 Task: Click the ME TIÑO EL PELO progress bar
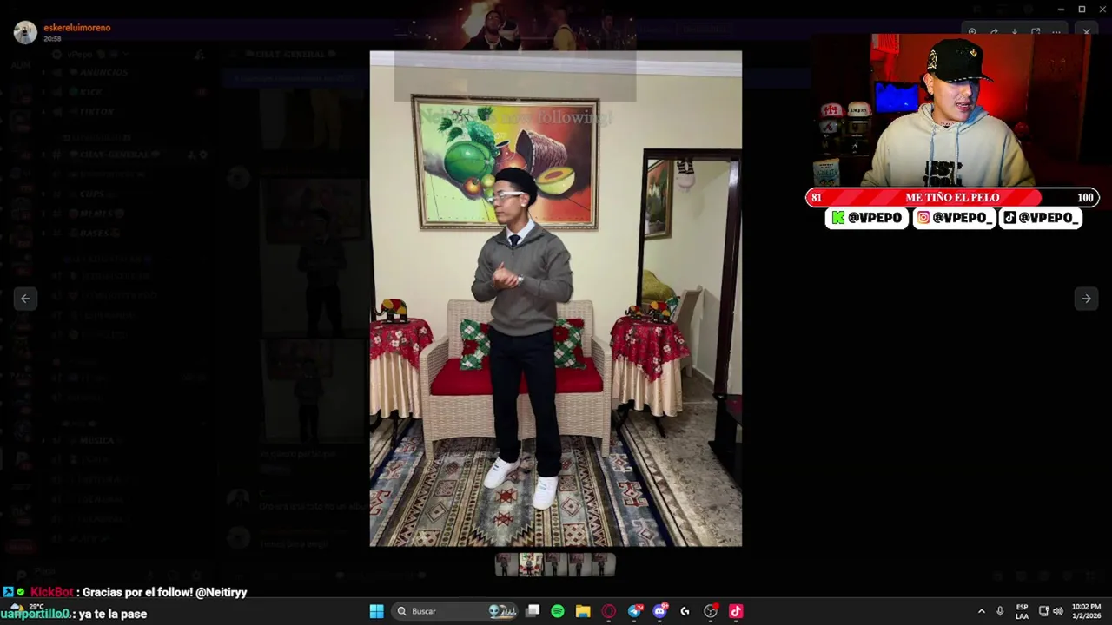point(952,198)
